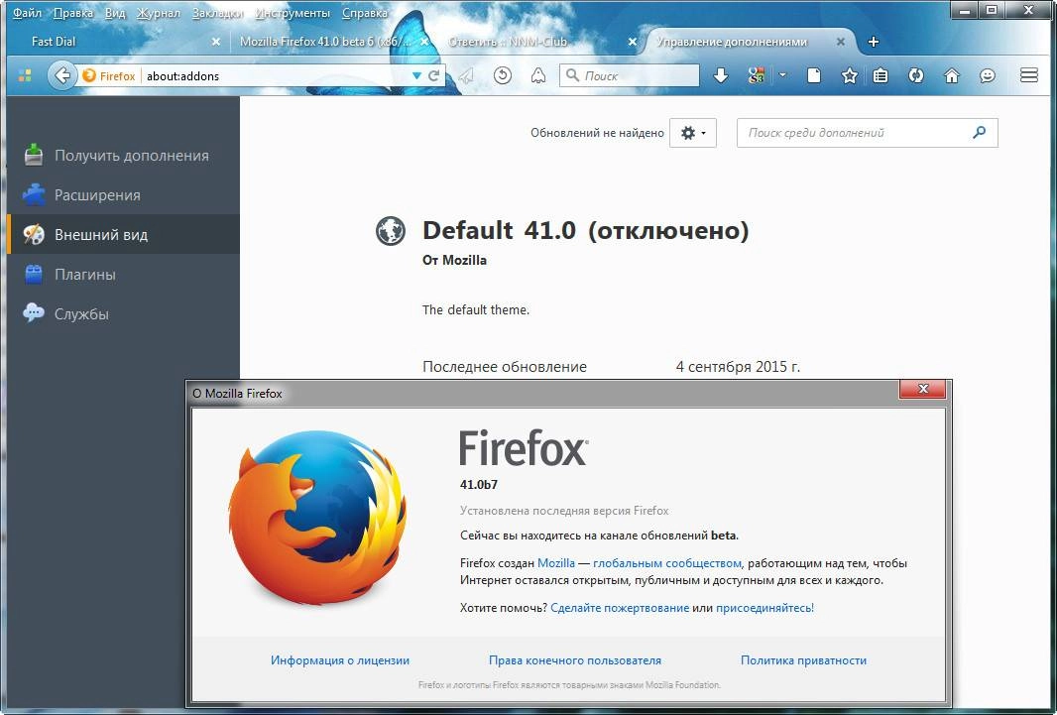Screen dimensions: 1057x715
Task: Click the blank page toolbar icon
Action: click(x=814, y=75)
